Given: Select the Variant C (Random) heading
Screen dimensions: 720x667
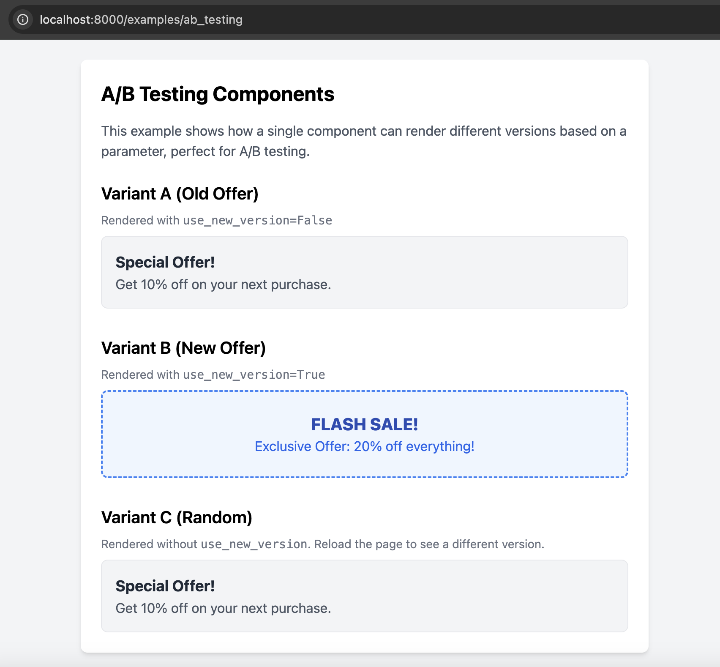Looking at the screenshot, I should click(176, 517).
